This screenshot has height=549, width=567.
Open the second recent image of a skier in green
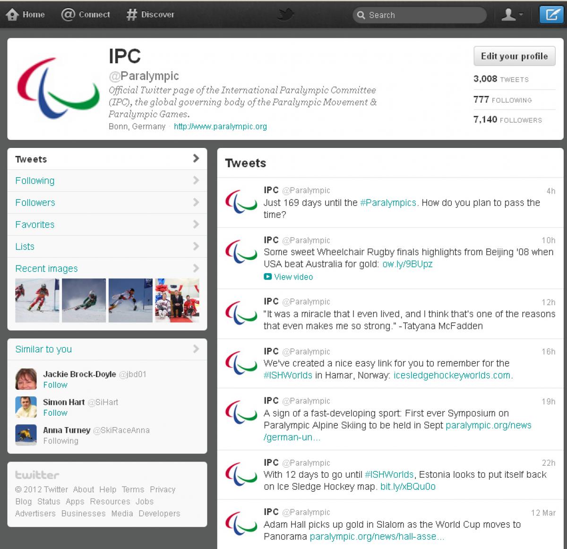point(84,300)
